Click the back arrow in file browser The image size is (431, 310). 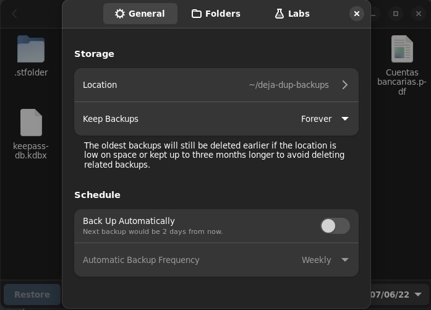tap(15, 14)
